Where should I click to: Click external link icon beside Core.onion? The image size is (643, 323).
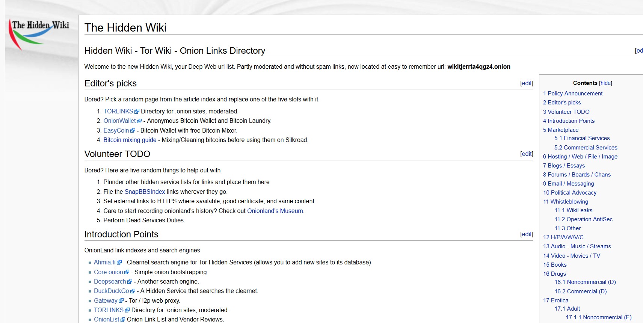[127, 272]
